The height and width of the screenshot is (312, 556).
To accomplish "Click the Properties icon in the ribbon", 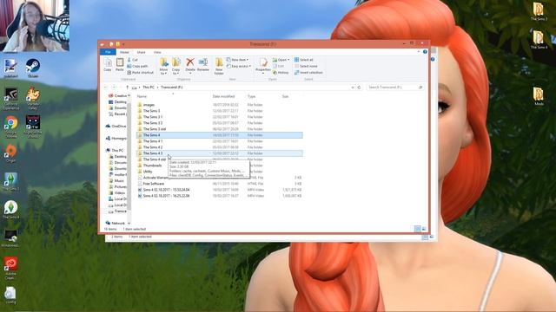I will (x=263, y=62).
